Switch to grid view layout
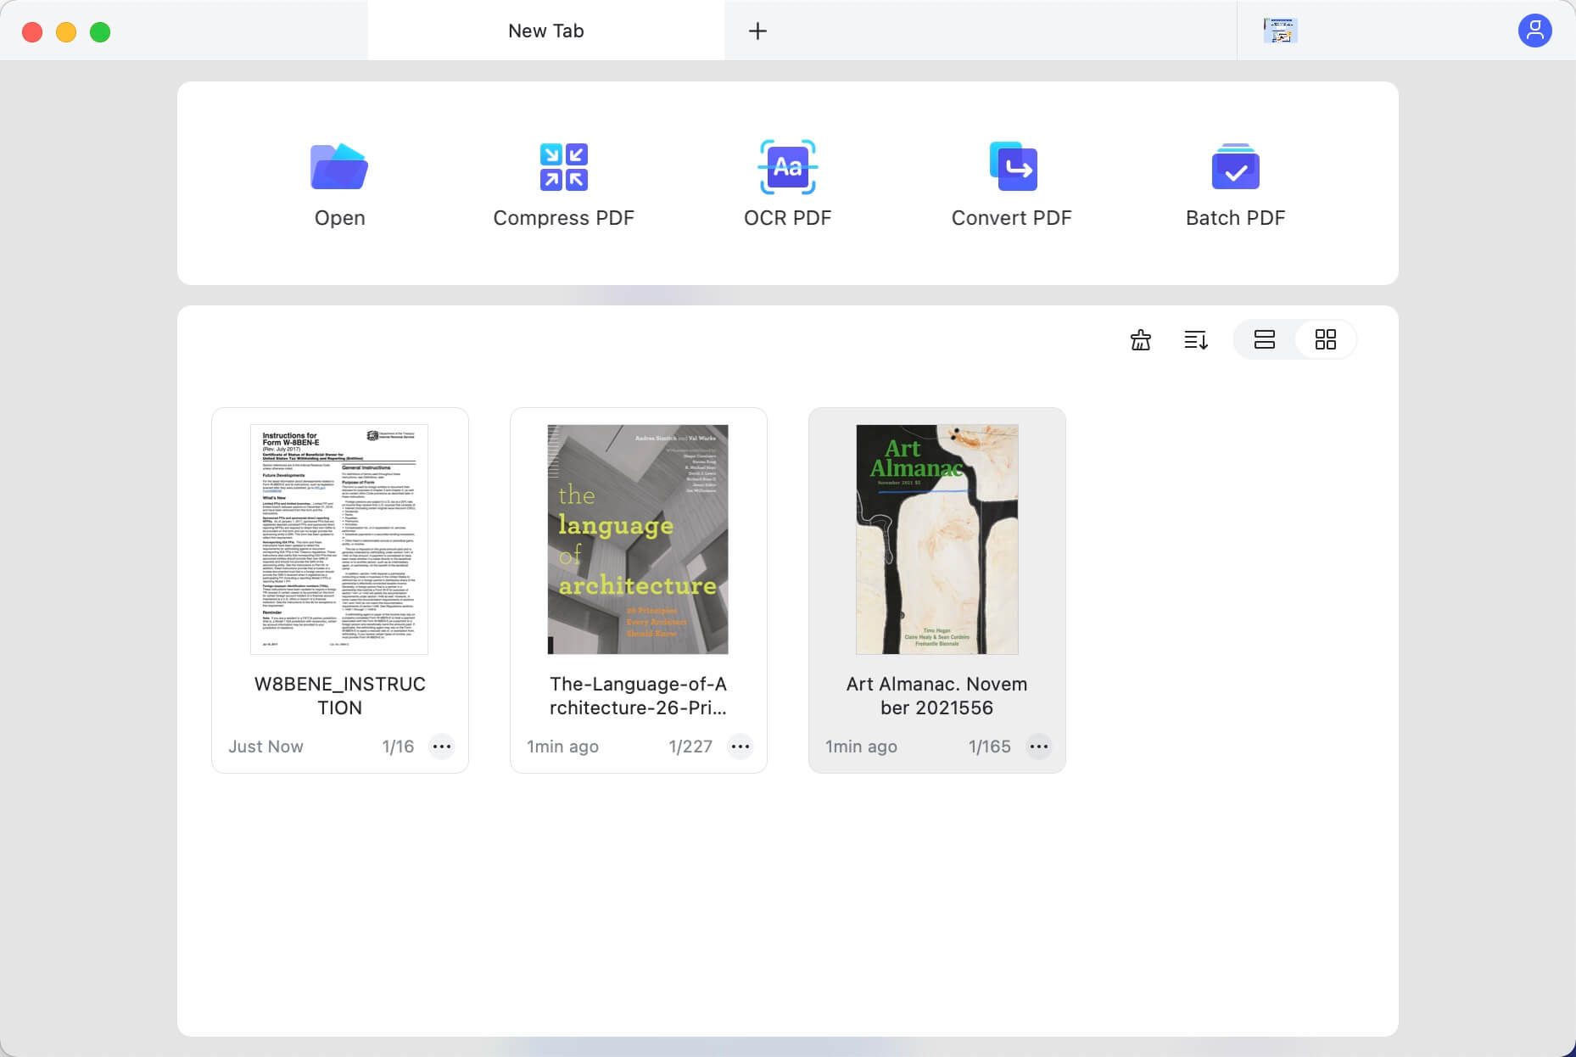Screen dimensions: 1576x1057 1325,339
